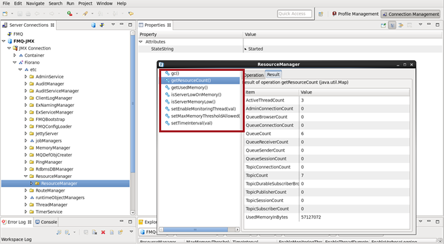Export Log icon in Error Log toolbar

click(59, 232)
